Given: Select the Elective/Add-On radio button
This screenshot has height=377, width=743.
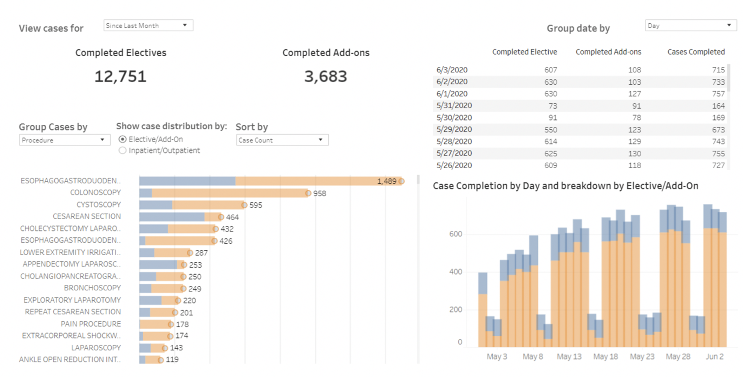Looking at the screenshot, I should (123, 139).
